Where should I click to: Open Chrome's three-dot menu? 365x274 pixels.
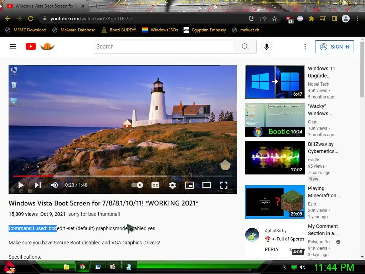(357, 19)
